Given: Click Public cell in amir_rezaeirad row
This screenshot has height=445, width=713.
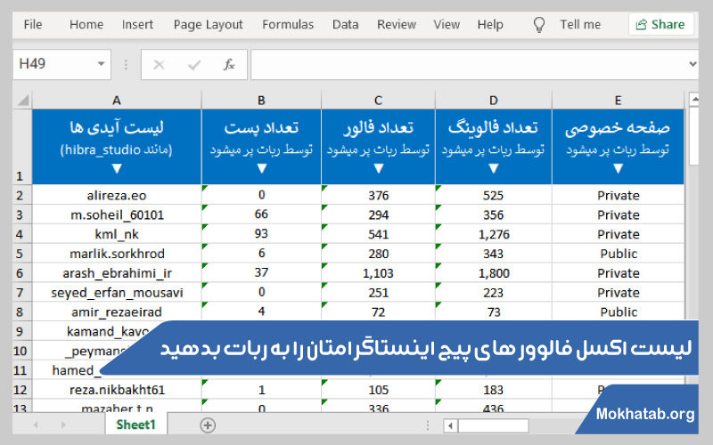Looking at the screenshot, I should pyautogui.click(x=618, y=312).
